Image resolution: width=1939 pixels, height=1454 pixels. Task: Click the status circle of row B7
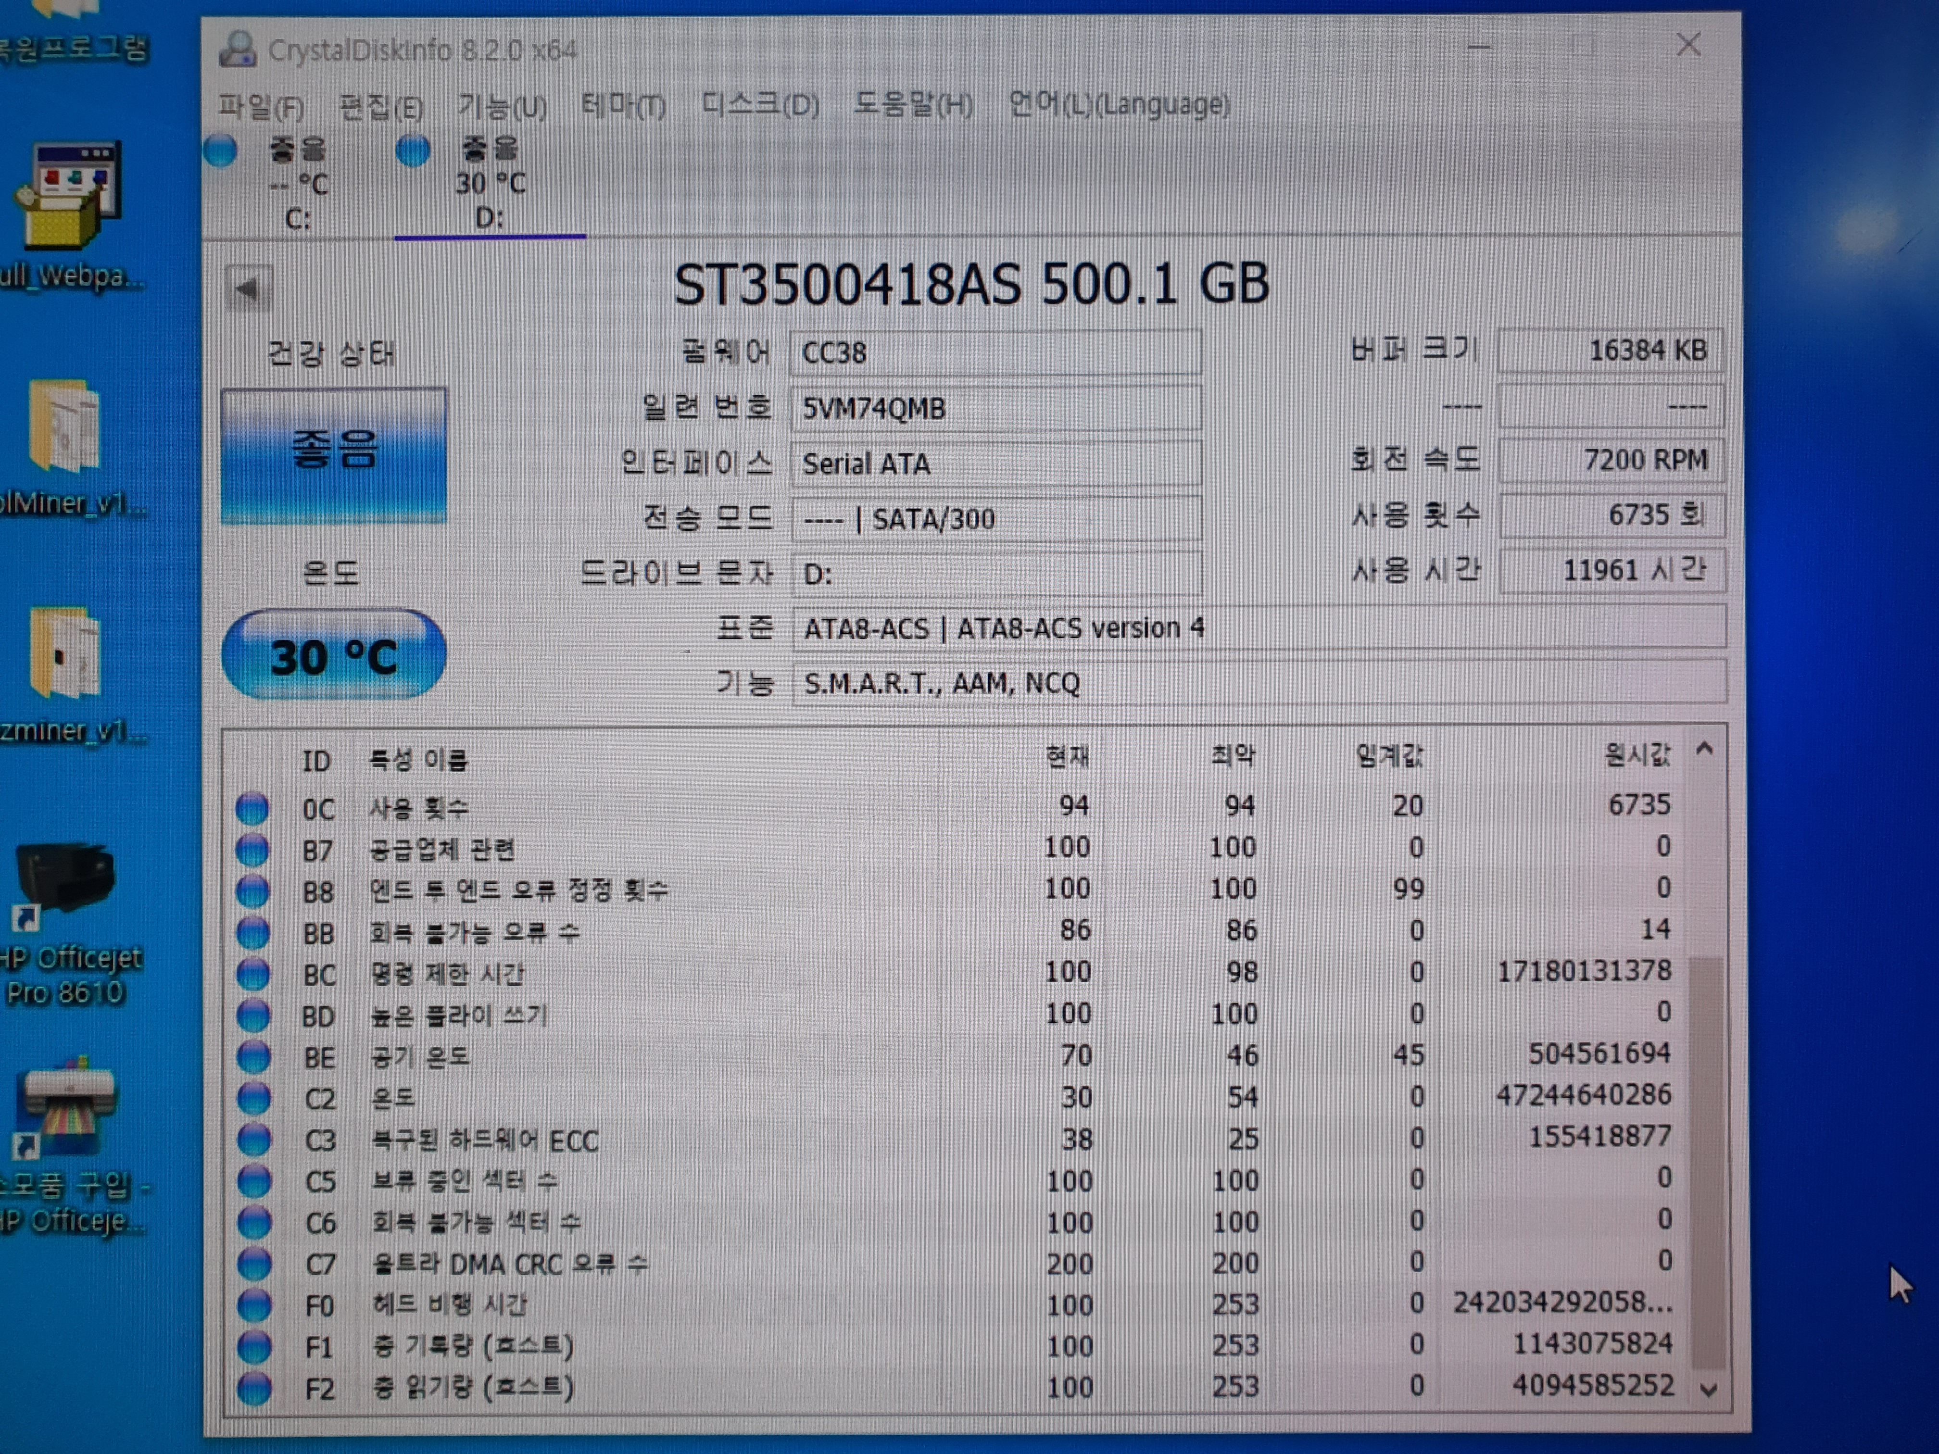(252, 849)
